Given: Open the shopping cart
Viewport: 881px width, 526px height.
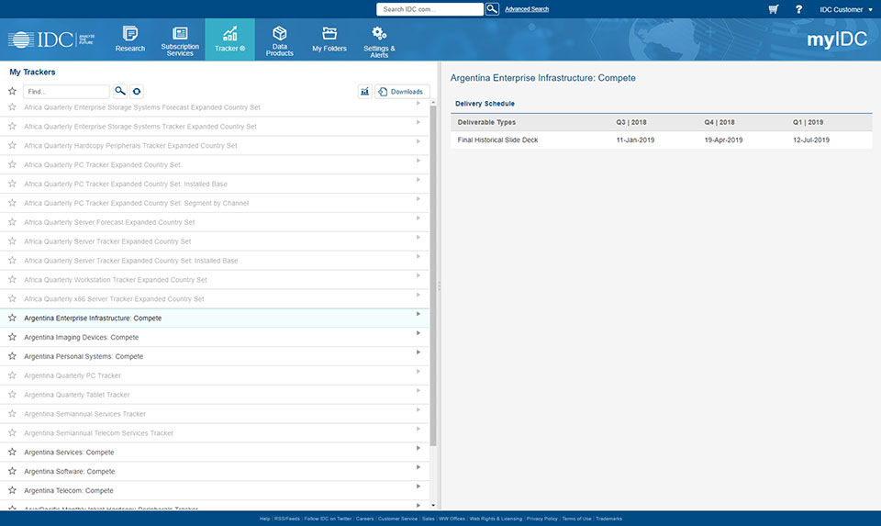Looking at the screenshot, I should [x=774, y=9].
